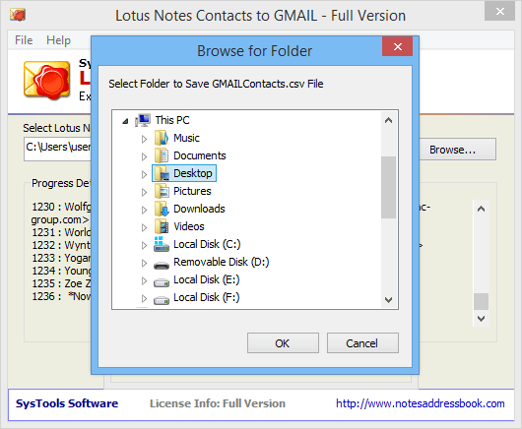Close the Lotus Notes Contacts to GMAIL window
This screenshot has height=429, width=522.
pos(499,11)
